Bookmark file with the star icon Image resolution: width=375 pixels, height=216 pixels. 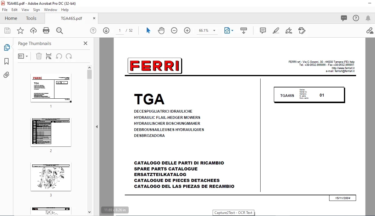(20, 31)
